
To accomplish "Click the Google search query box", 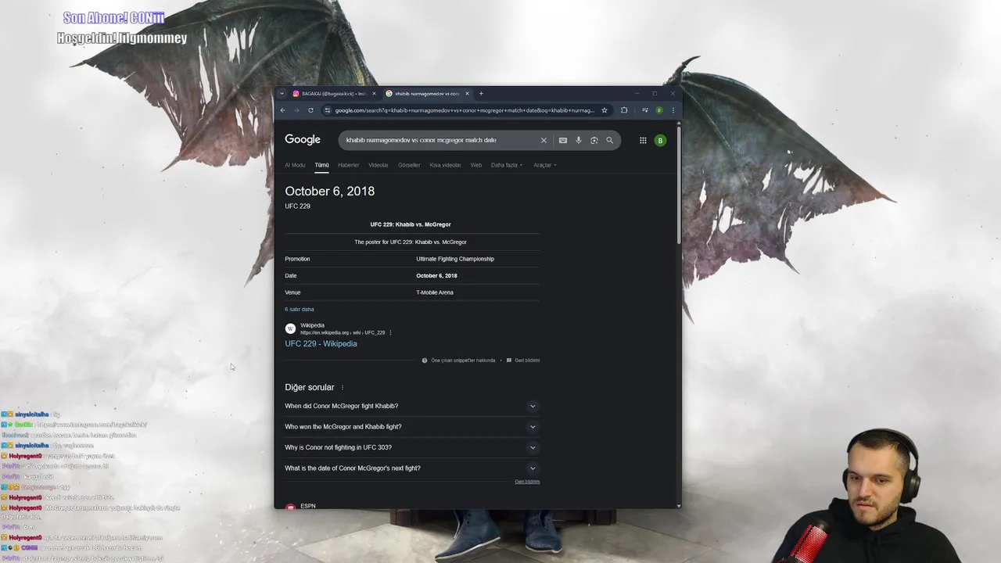I will [x=438, y=140].
